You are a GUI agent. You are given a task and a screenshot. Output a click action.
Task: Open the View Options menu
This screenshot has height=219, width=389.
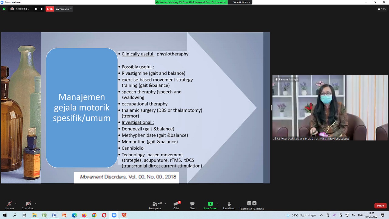coord(242,2)
